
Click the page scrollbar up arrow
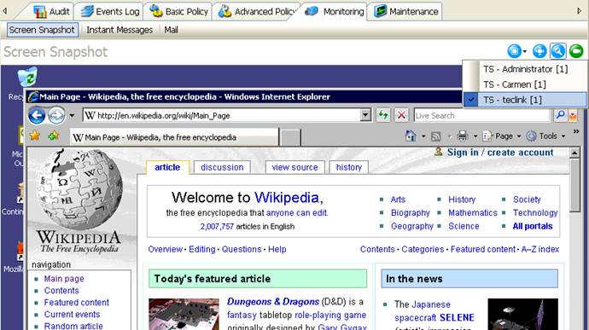[574, 153]
